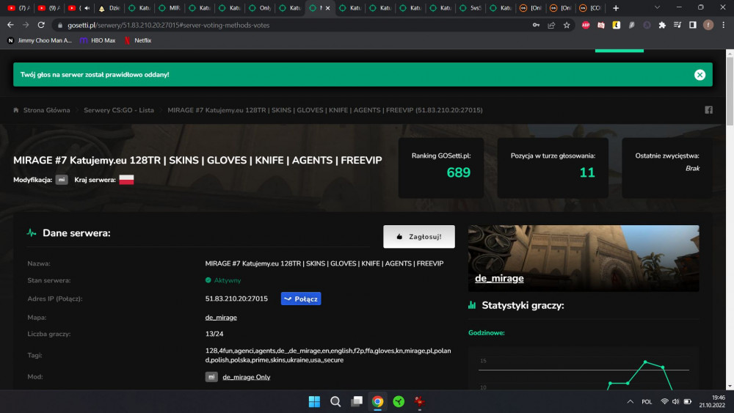
Task: Switch to the '[CO' tab
Action: click(x=590, y=8)
